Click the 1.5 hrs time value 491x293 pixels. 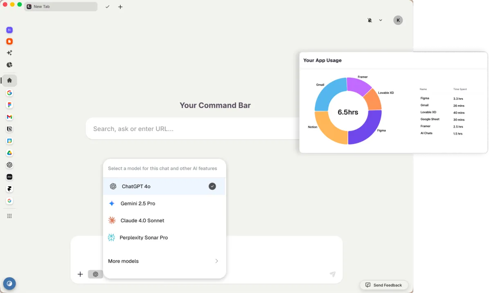coord(458,133)
